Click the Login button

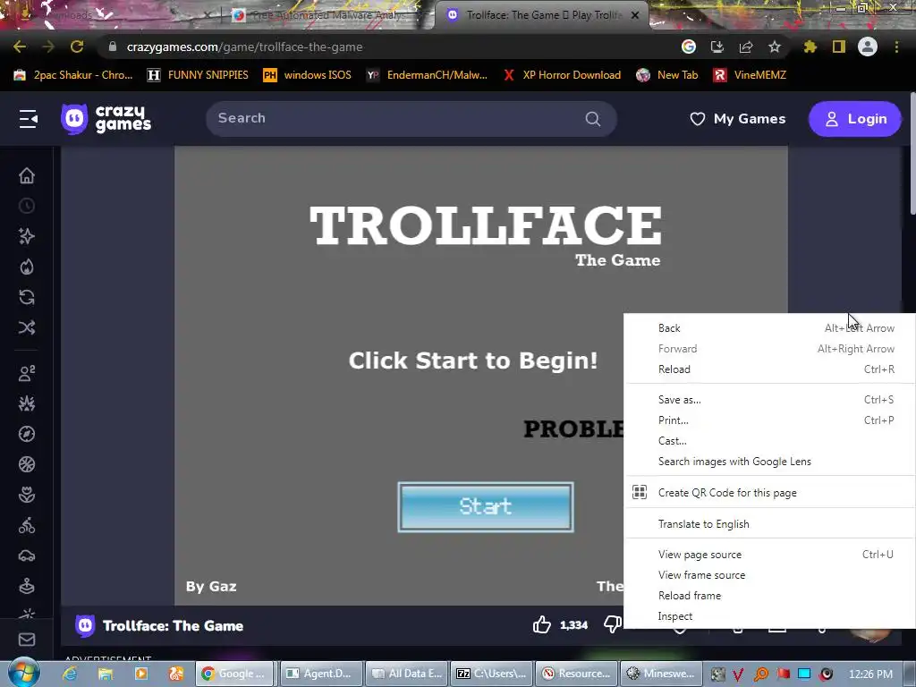click(x=854, y=119)
